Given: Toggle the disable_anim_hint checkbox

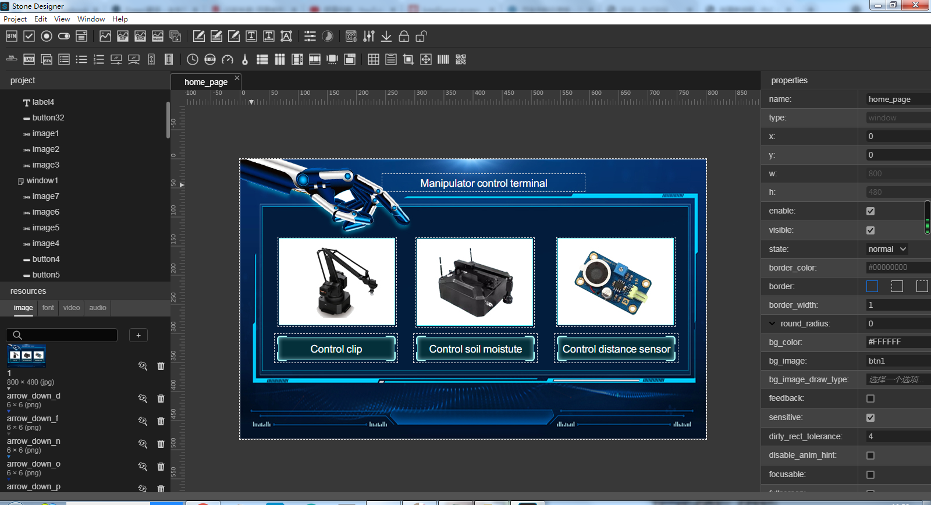Looking at the screenshot, I should 870,456.
